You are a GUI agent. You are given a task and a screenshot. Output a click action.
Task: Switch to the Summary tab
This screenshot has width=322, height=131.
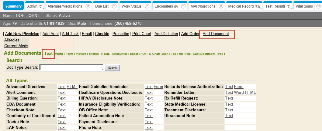point(14,6)
